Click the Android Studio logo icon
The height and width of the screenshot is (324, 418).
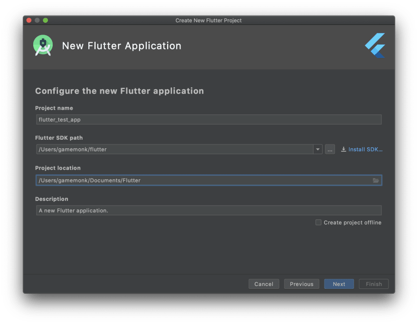pos(43,45)
